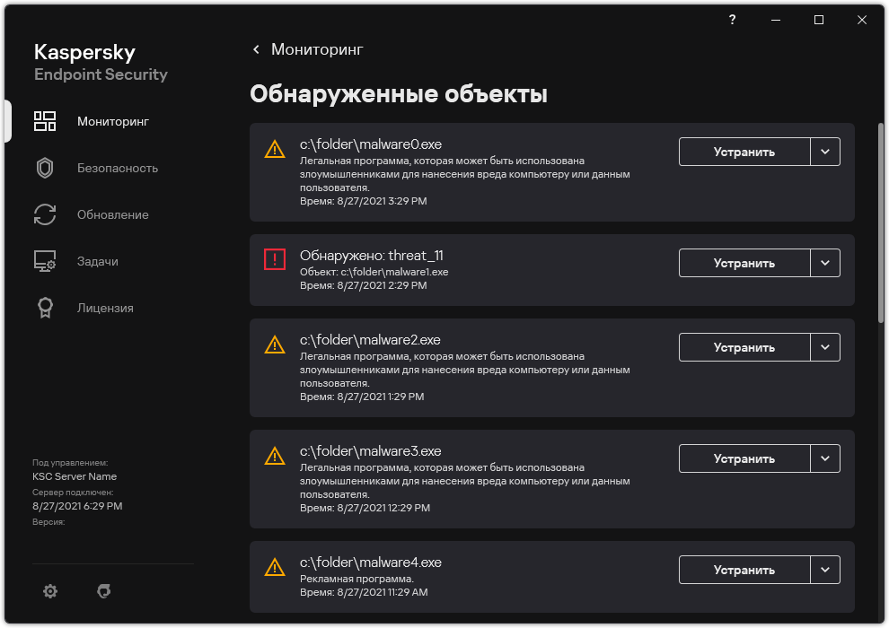The width and height of the screenshot is (889, 628).
Task: Open help using the question mark icon
Action: point(732,20)
